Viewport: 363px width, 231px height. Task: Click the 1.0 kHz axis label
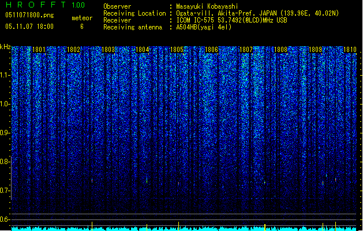[x=5, y=104]
